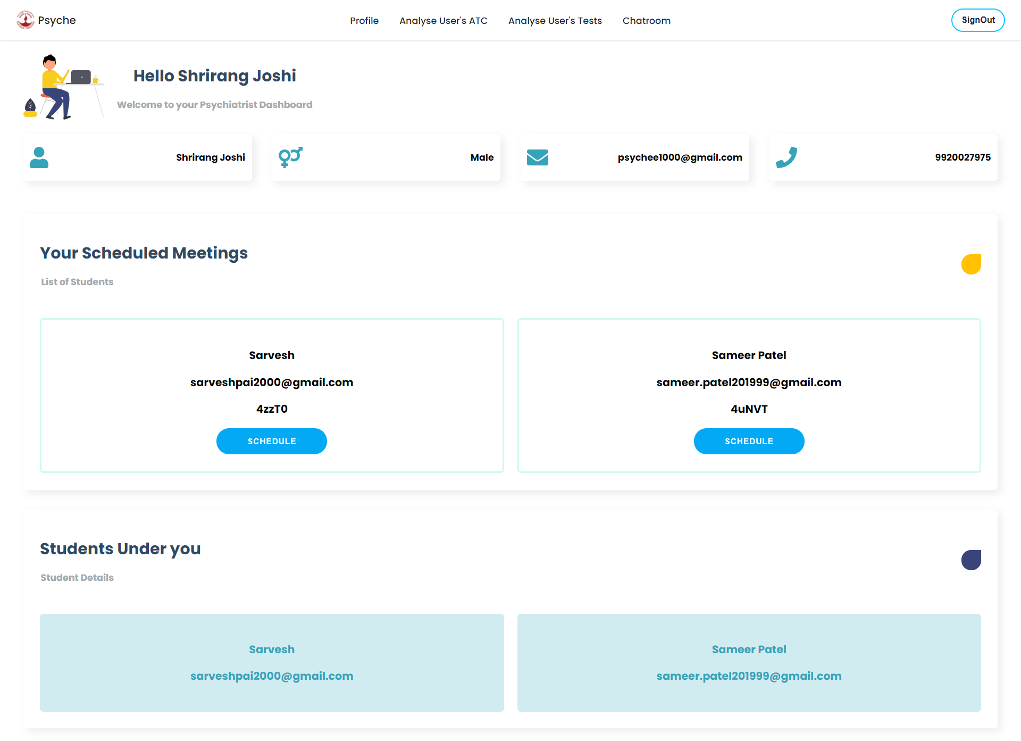Click the psychee1000@gmail.com email text
Image resolution: width=1021 pixels, height=741 pixels.
click(680, 157)
